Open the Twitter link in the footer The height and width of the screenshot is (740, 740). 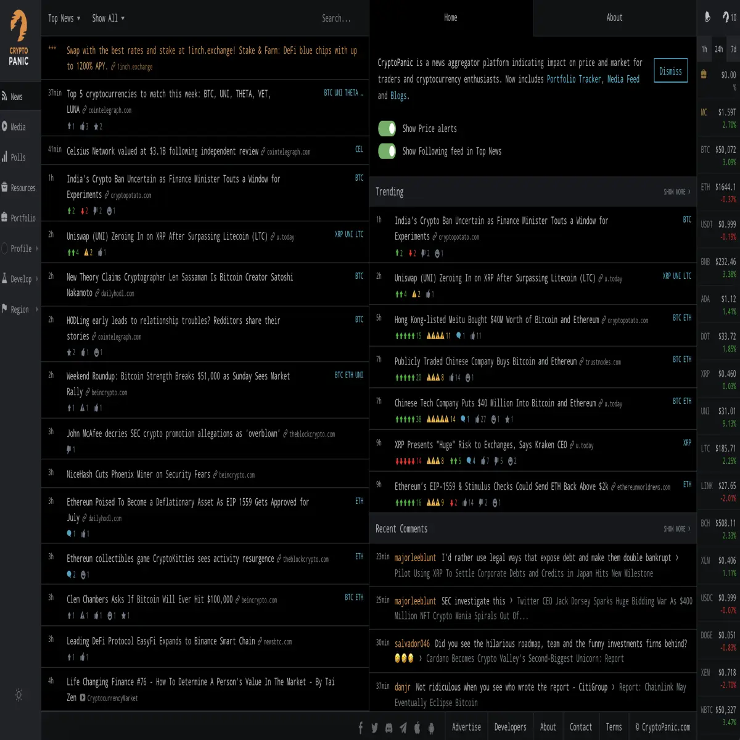click(x=374, y=728)
